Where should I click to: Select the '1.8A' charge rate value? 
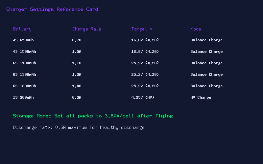(77, 86)
